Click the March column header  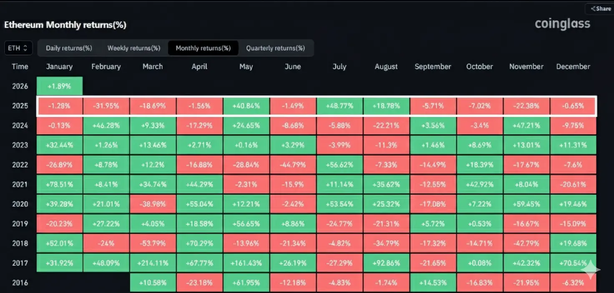[x=153, y=67]
